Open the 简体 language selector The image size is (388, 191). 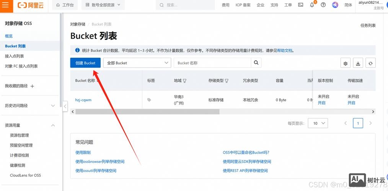pyautogui.click(x=348, y=5)
